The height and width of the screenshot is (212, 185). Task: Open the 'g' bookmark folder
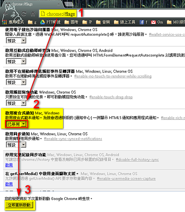[32, 22]
